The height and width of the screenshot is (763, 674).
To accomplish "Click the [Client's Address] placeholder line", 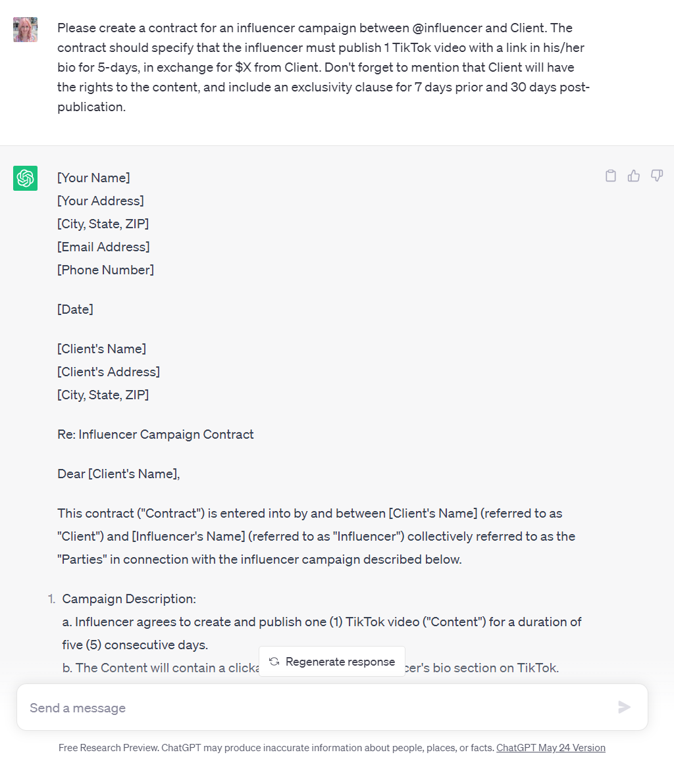I will coord(109,372).
